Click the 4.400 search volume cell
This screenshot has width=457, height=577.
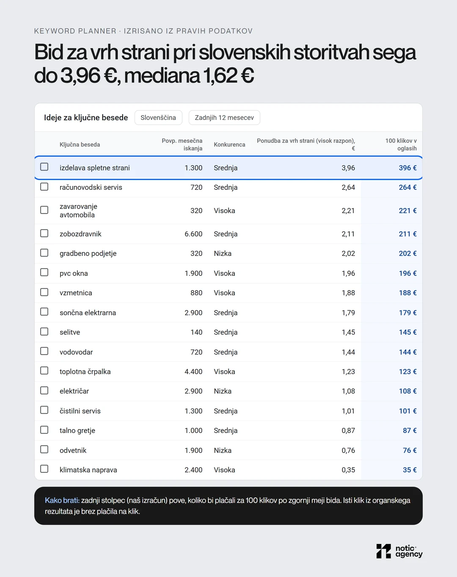click(x=193, y=372)
